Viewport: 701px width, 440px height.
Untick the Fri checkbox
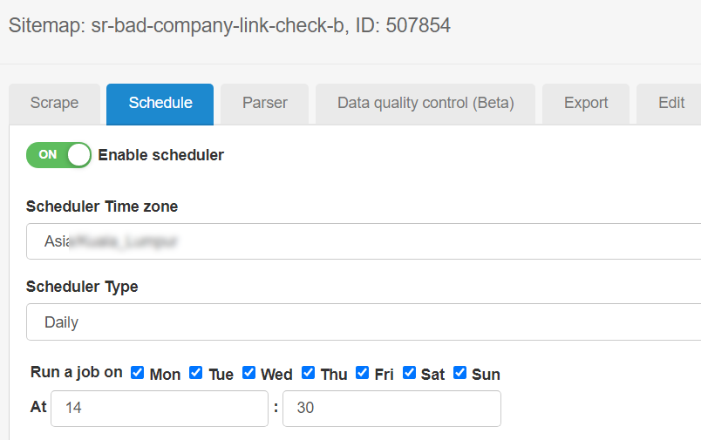(x=363, y=373)
